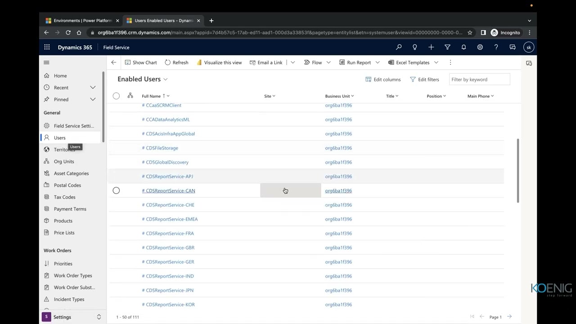Click the Incognito profile indicator
This screenshot has height=324, width=576.
pos(505,32)
